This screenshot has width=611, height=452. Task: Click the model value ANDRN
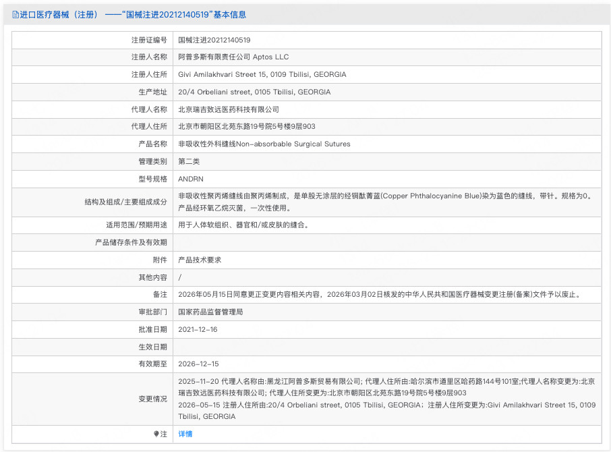click(x=191, y=179)
